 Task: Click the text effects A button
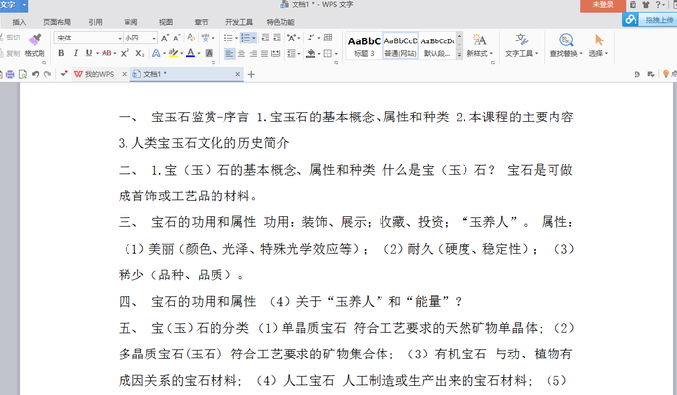point(156,53)
